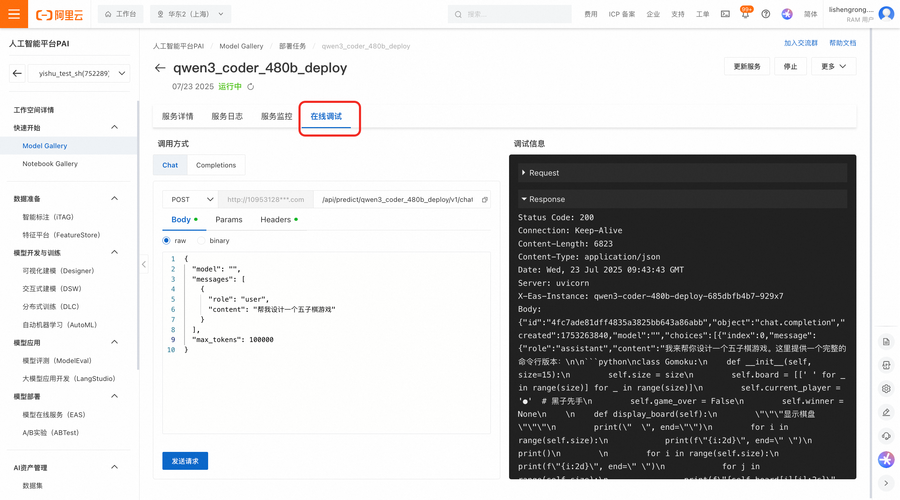Viewport: 900px width, 500px height.
Task: Switch to the 服务日志 tab
Action: click(x=227, y=116)
